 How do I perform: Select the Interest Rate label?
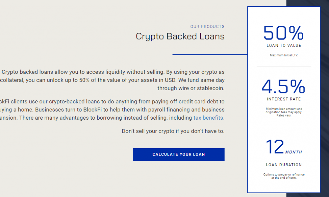point(284,99)
